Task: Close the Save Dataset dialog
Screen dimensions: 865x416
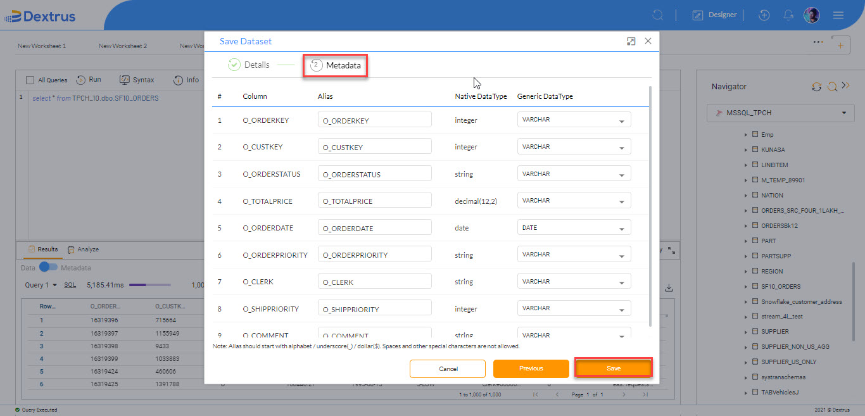Action: 648,41
